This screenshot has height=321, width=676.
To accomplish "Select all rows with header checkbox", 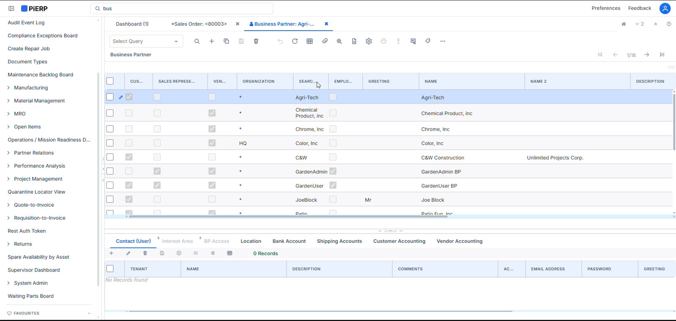I will pyautogui.click(x=110, y=81).
